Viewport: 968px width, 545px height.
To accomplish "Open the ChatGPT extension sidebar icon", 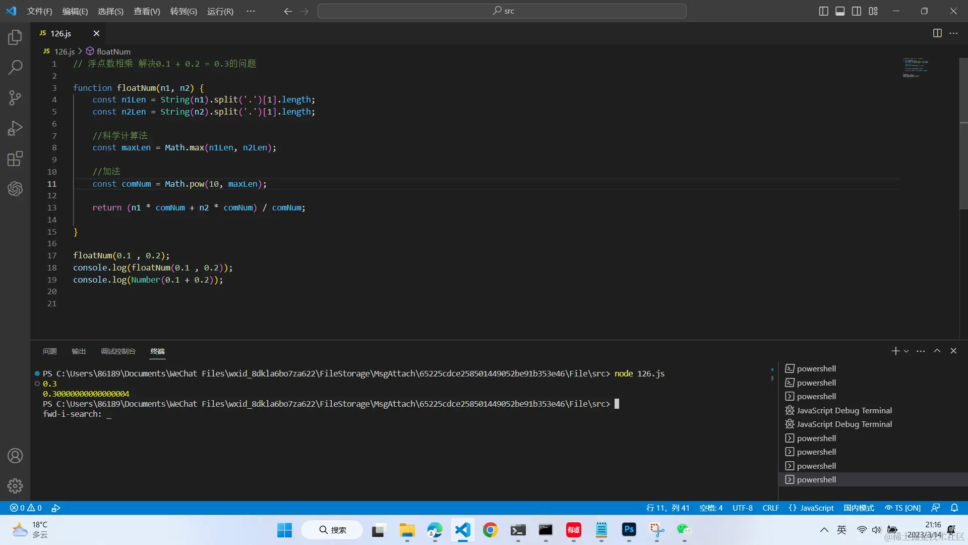I will 15,189.
